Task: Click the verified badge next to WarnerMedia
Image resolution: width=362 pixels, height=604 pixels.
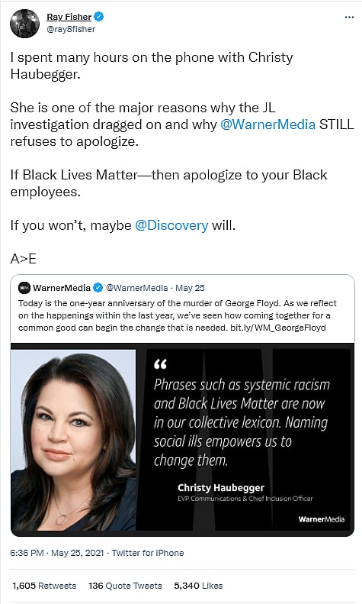Action: 98,288
